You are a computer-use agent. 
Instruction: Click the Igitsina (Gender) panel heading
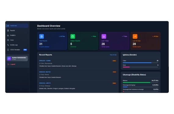pyautogui.click(x=130, y=55)
